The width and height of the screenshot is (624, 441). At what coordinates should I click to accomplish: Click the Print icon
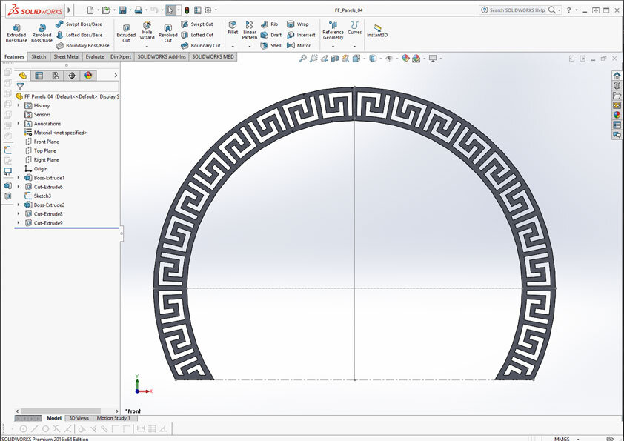[139, 10]
